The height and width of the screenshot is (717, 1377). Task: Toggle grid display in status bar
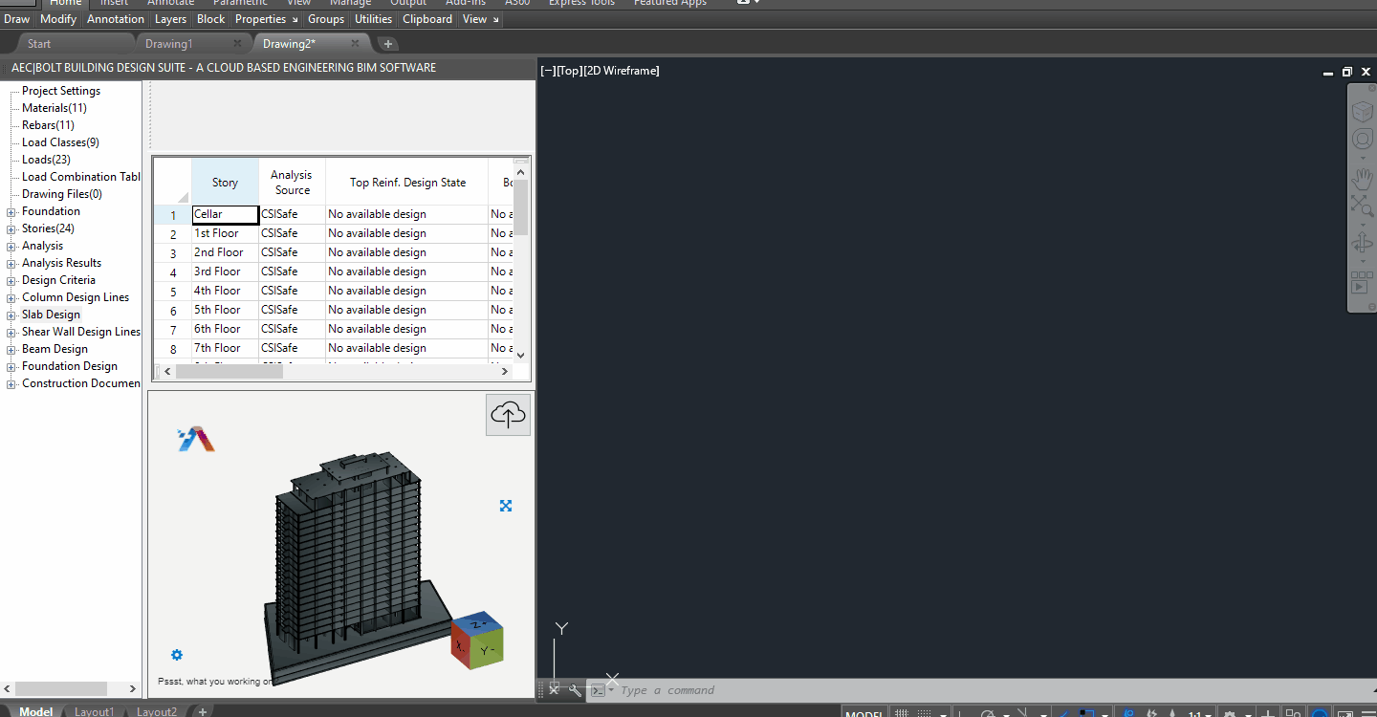pos(902,712)
